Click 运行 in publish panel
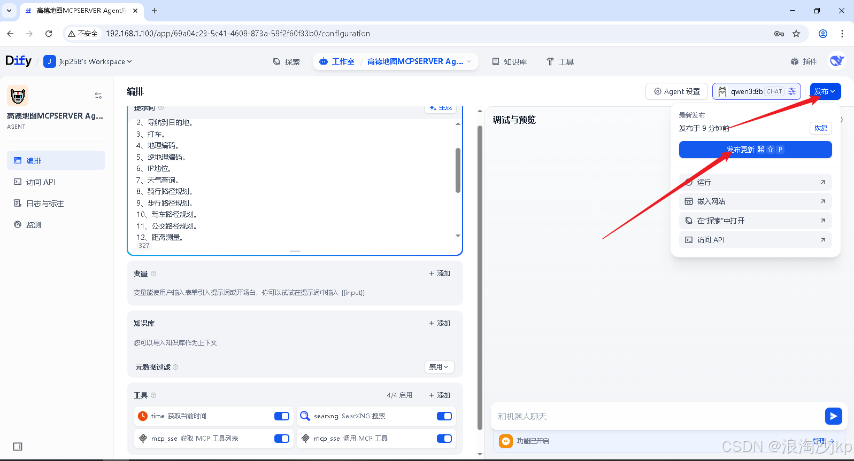The height and width of the screenshot is (461, 854). pos(755,182)
